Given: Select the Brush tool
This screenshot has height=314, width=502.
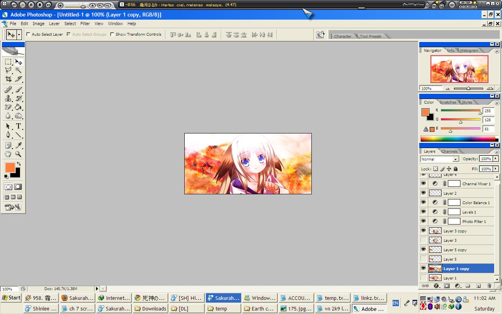Looking at the screenshot, I should 18,90.
